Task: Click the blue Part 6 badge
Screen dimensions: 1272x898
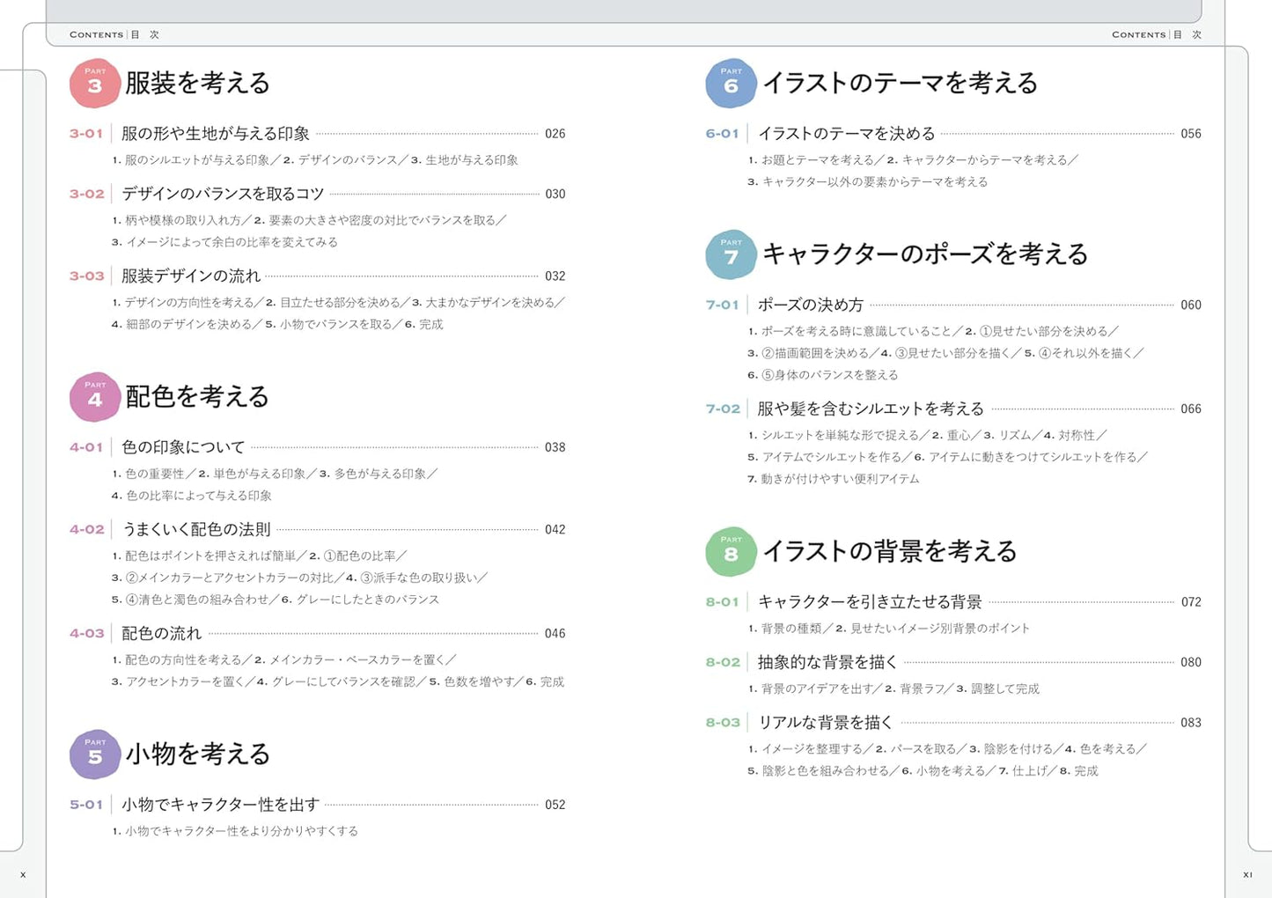Action: coord(731,84)
